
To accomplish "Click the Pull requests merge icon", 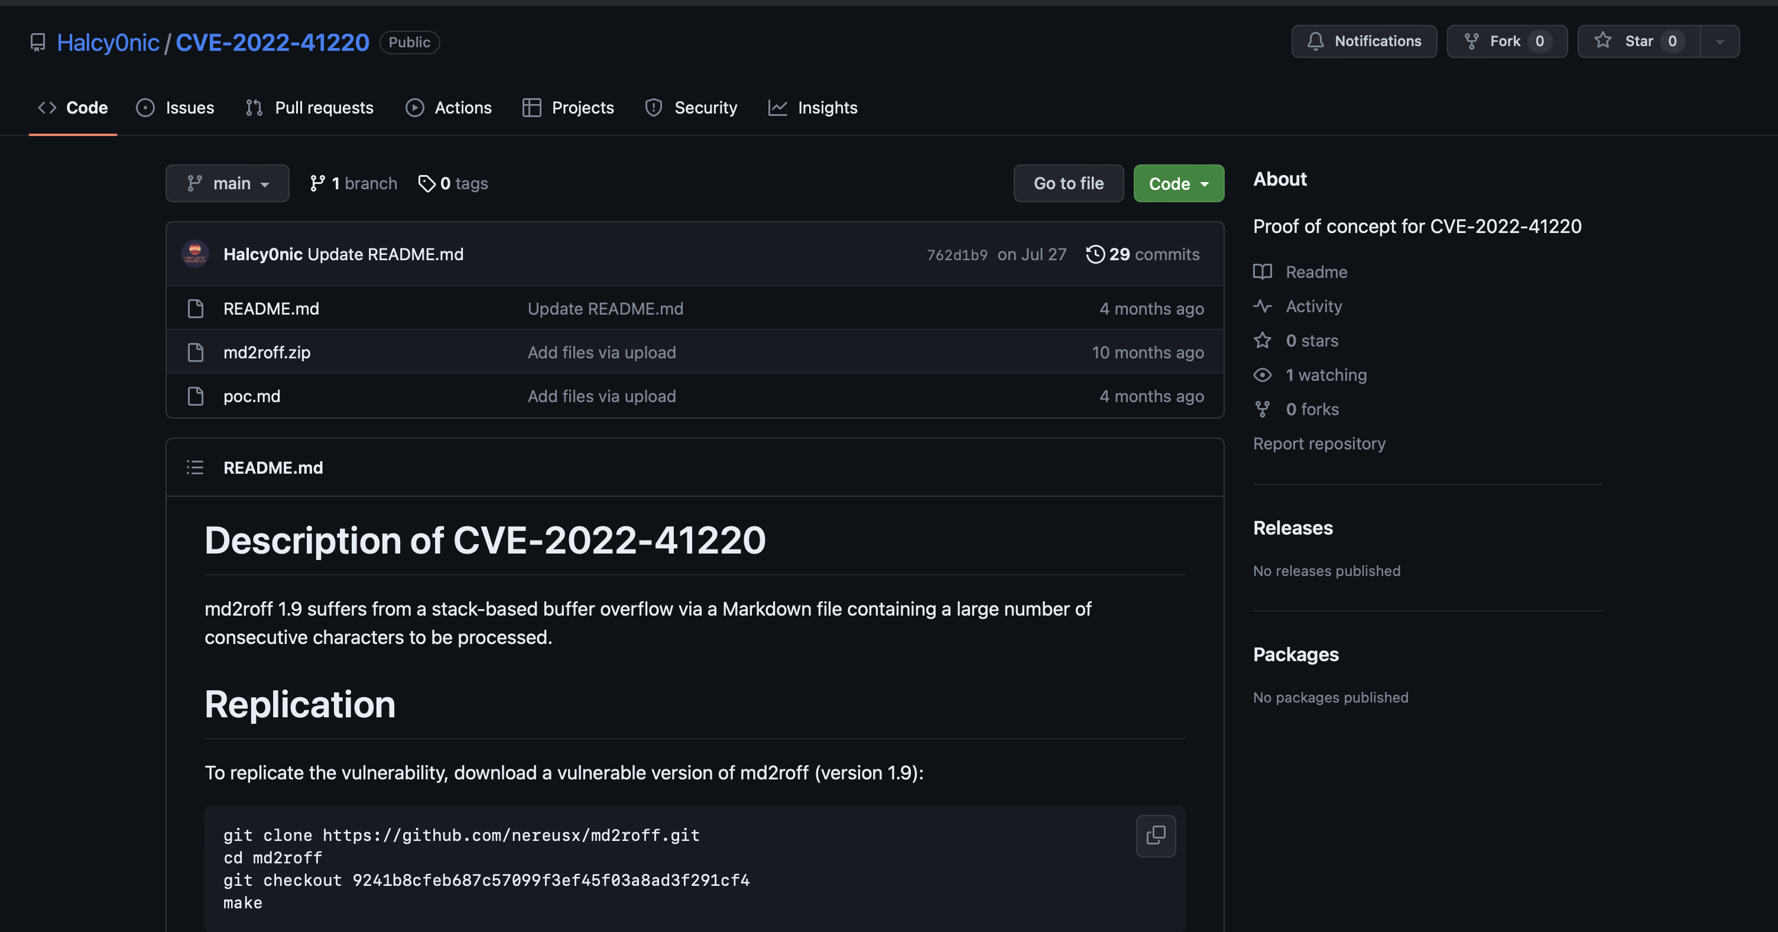I will pyautogui.click(x=254, y=108).
